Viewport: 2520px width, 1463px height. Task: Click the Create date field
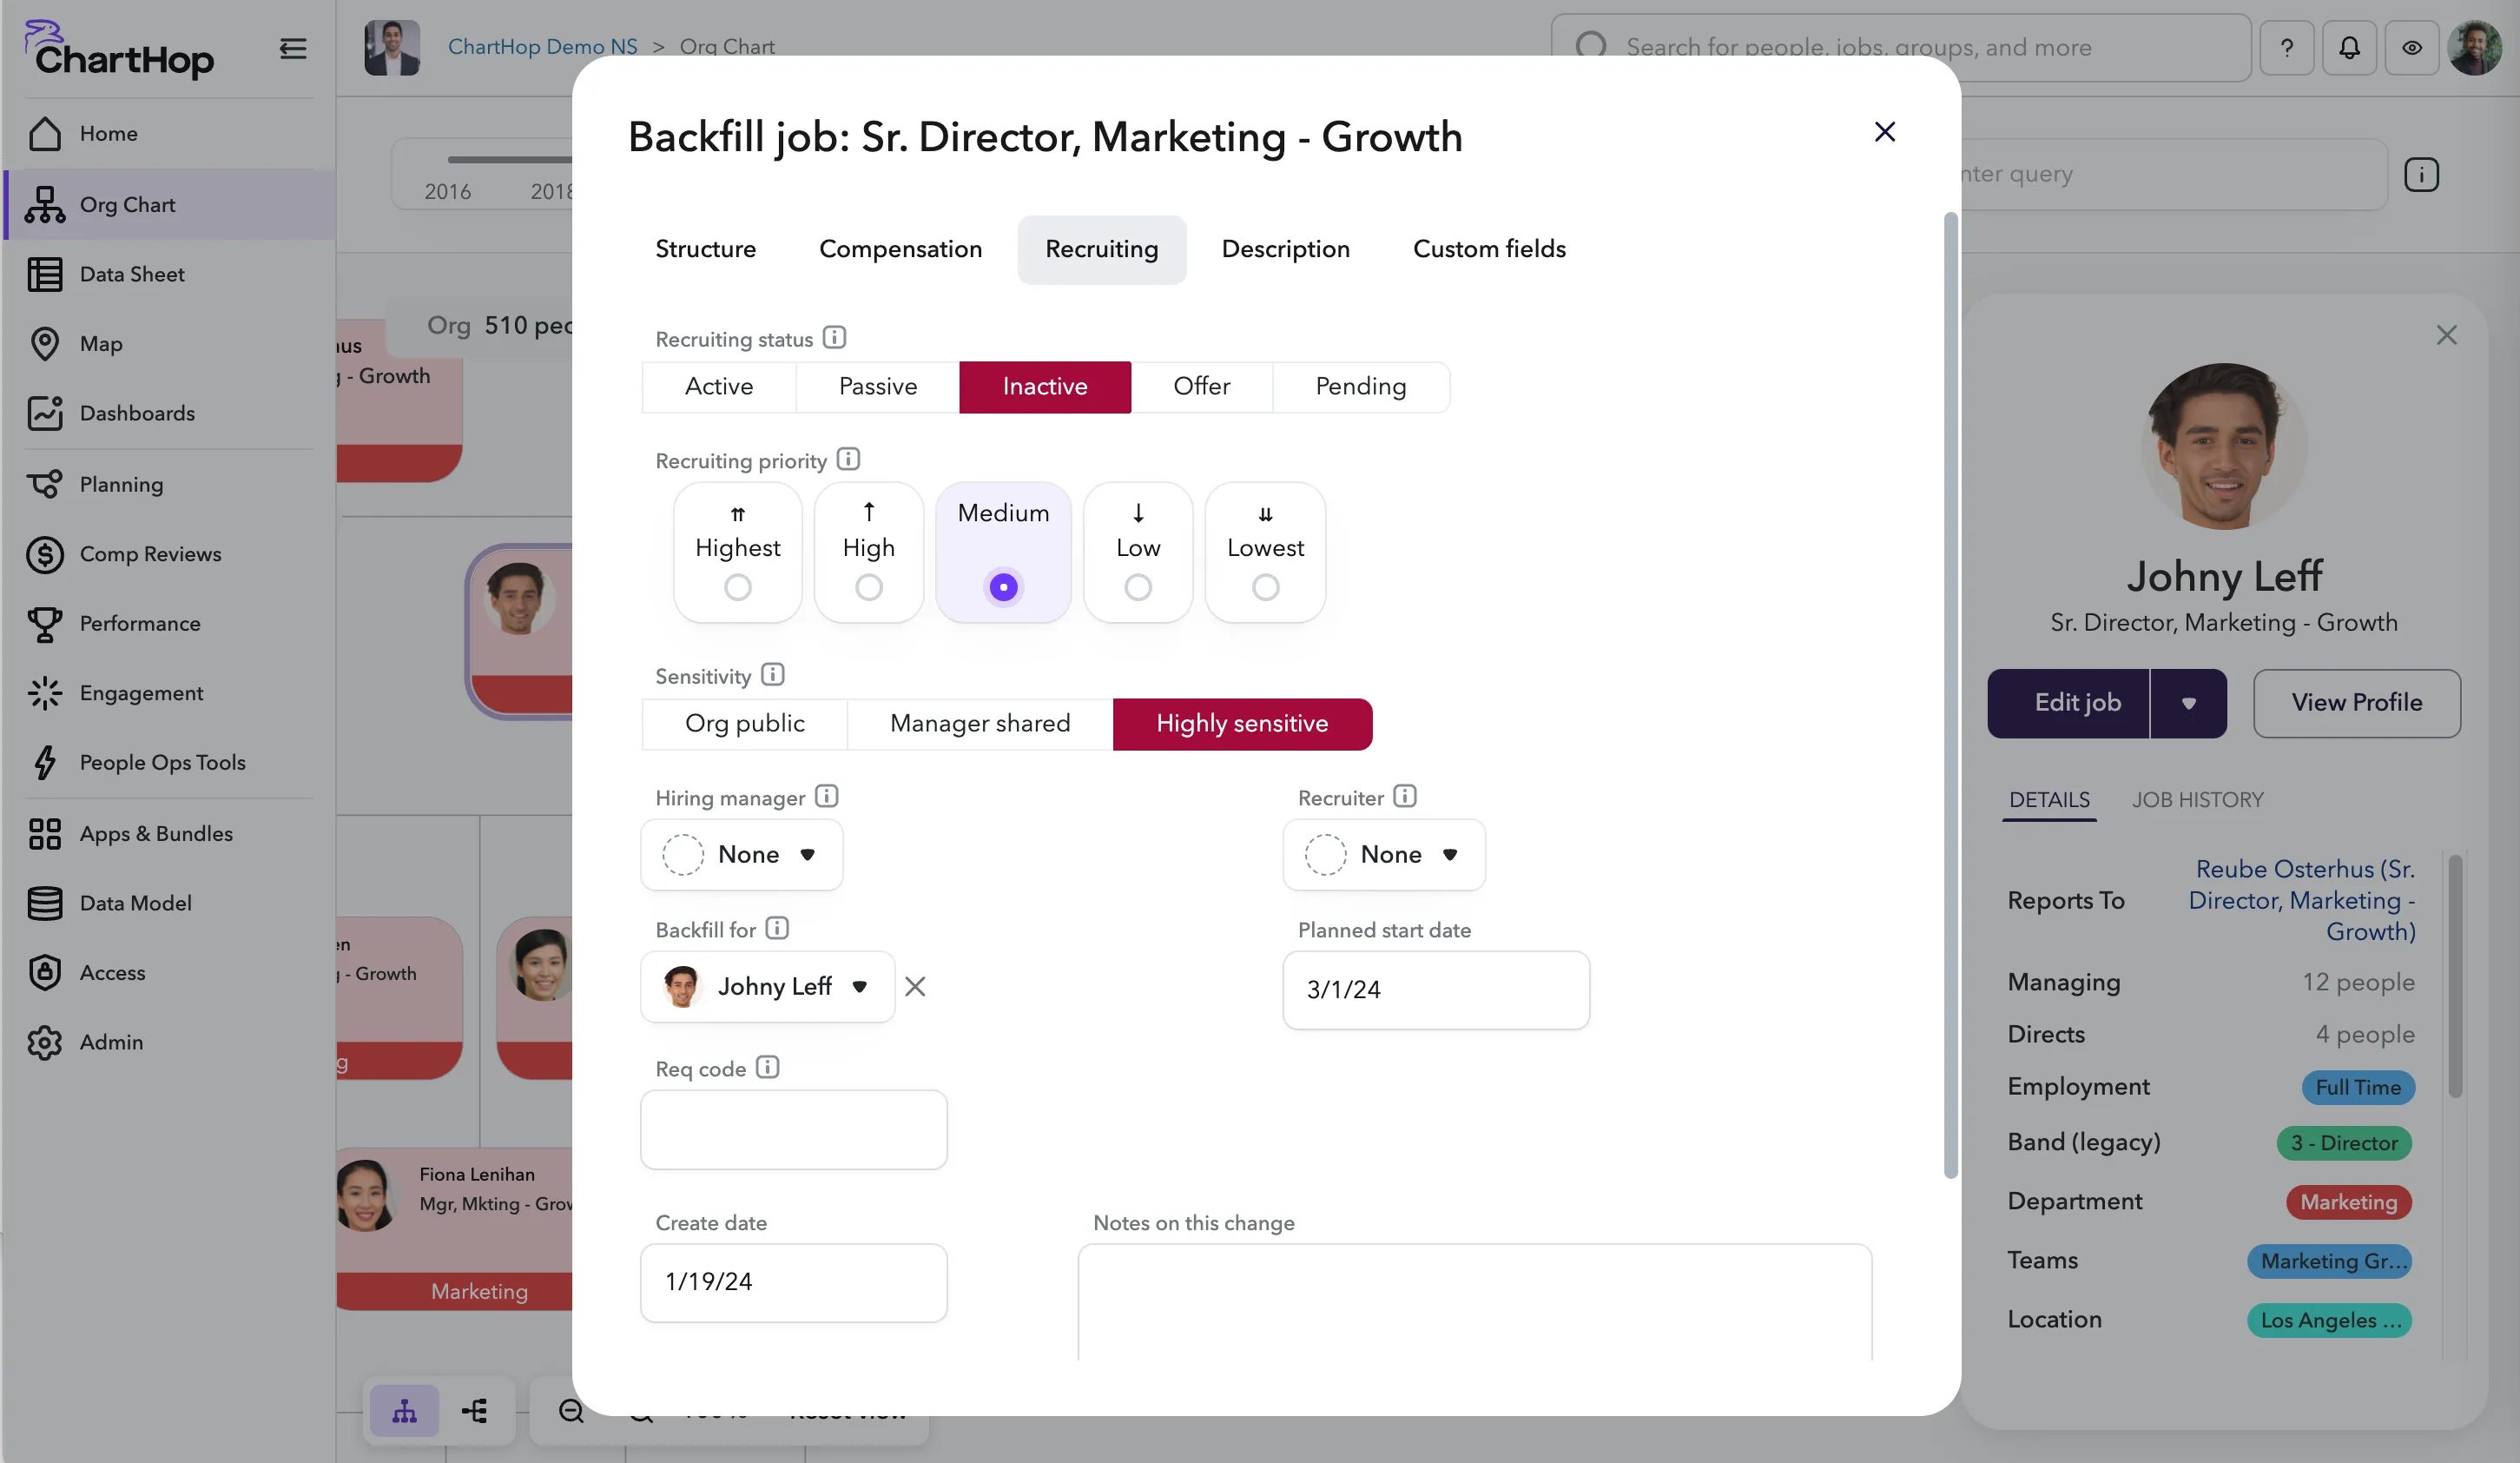click(793, 1283)
